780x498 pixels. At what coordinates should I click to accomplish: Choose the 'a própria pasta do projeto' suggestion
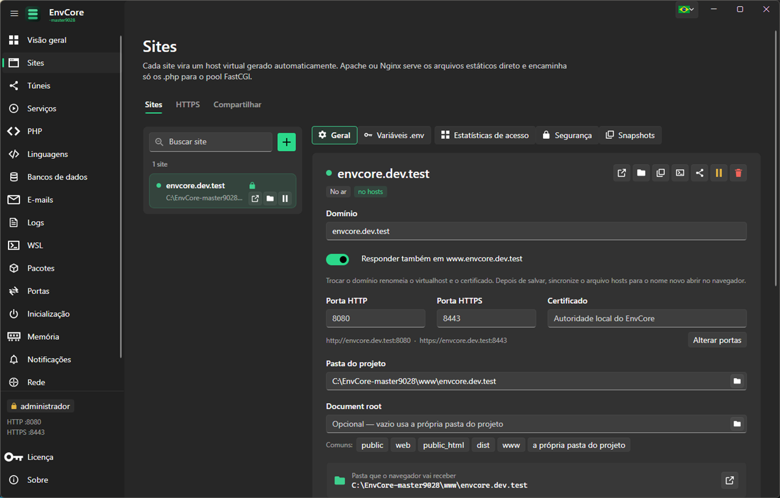tap(579, 445)
